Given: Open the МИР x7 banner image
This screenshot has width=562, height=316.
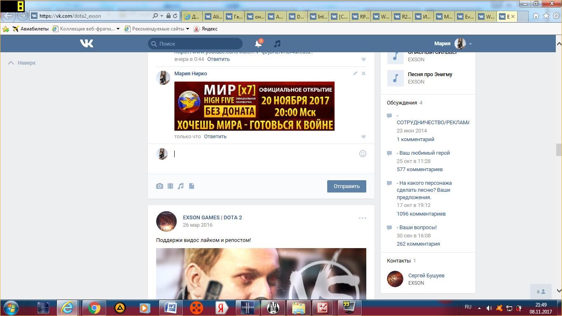Looking at the screenshot, I should 254,106.
